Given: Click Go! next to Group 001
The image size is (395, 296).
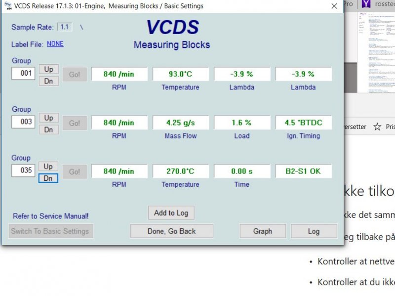Looking at the screenshot, I should click(74, 74).
